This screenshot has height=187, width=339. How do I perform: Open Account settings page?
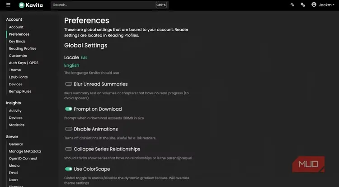(x=16, y=27)
